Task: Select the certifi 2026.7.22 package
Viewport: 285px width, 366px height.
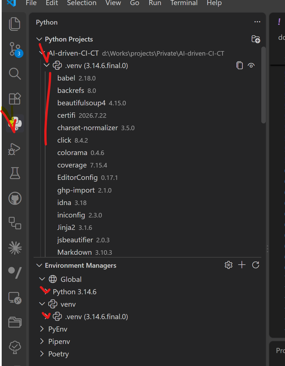Action: [x=147, y=115]
